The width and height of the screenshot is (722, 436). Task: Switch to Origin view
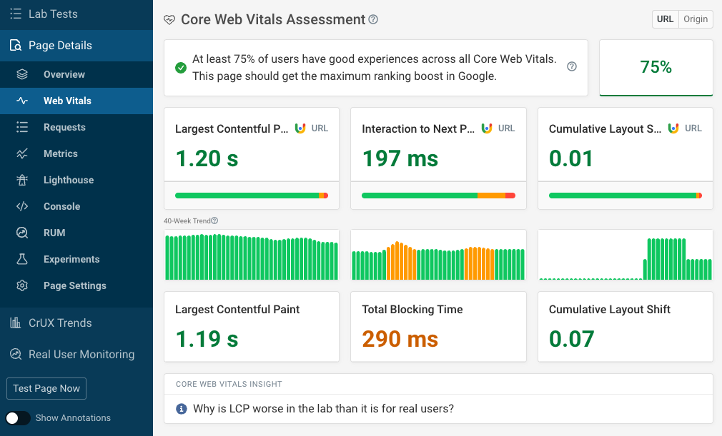pyautogui.click(x=696, y=19)
